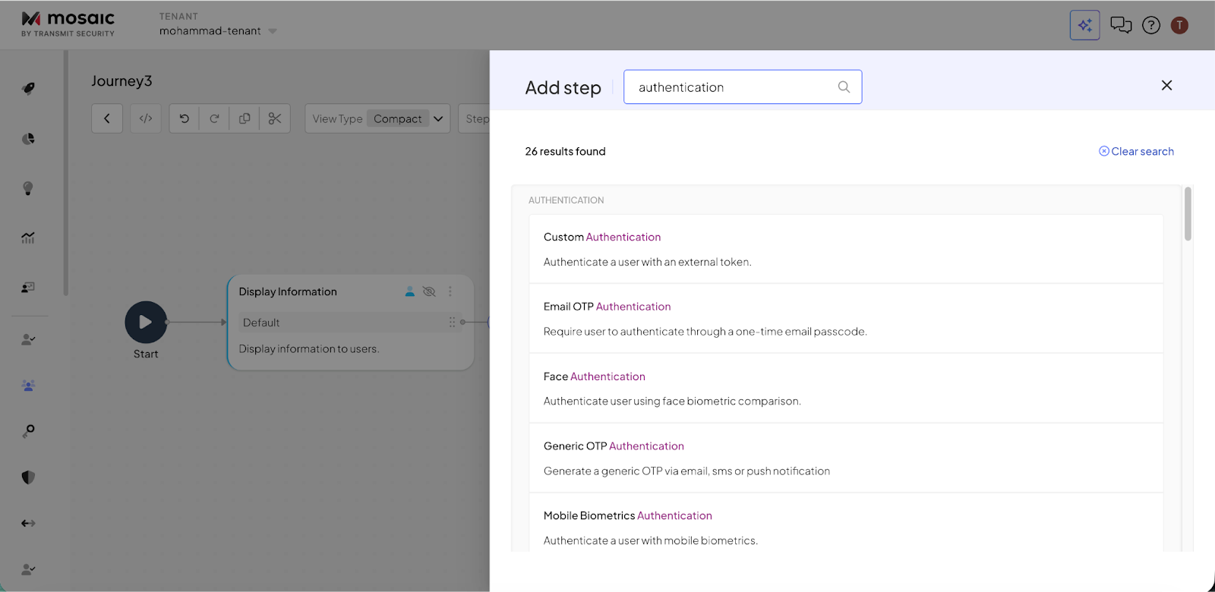This screenshot has width=1215, height=592.
Task: Click the AI assistant sparkle icon
Action: 1084,25
